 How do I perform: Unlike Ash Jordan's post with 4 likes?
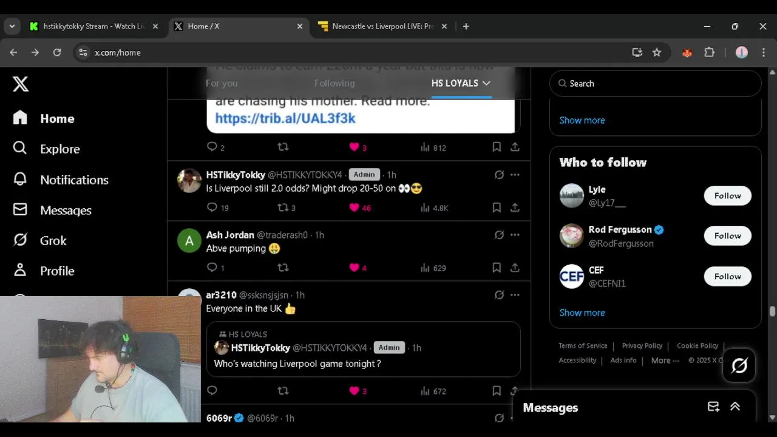coord(358,268)
